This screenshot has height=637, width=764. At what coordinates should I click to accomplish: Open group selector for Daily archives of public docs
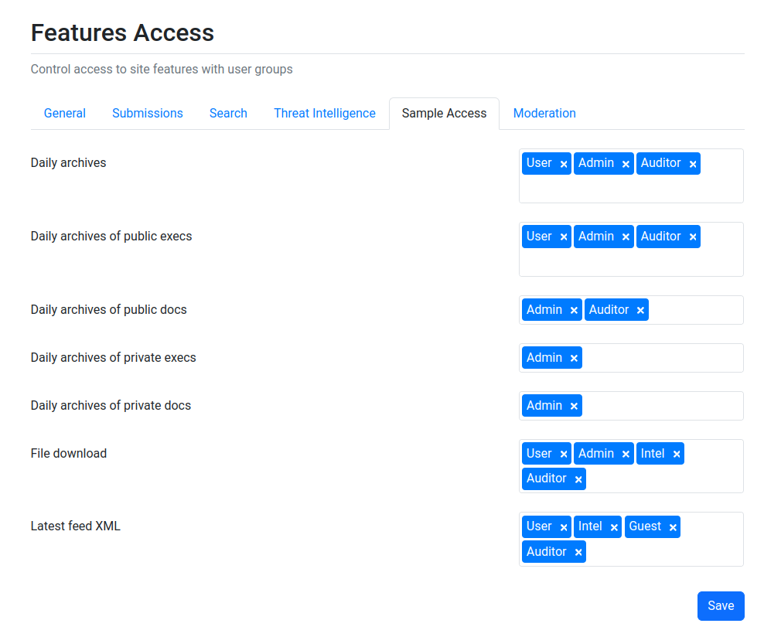coord(696,310)
